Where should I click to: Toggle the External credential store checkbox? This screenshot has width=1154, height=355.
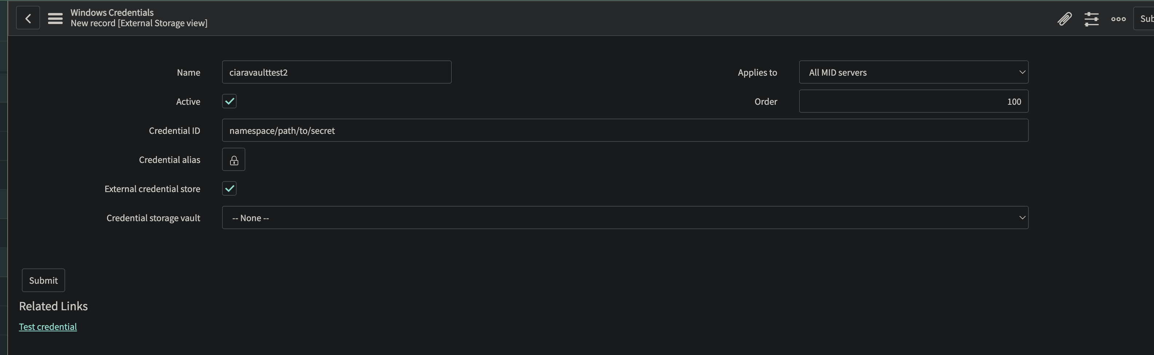229,189
